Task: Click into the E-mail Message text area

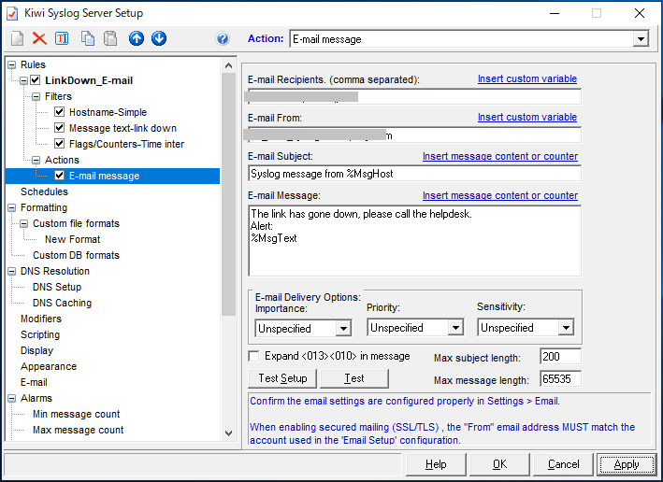Action: [414, 241]
